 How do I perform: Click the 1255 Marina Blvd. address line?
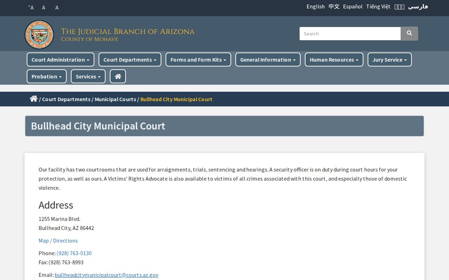pos(59,219)
